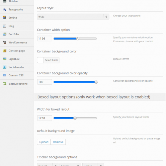Click the Select Color button
Viewport: 166px width, 166px height.
51,60
